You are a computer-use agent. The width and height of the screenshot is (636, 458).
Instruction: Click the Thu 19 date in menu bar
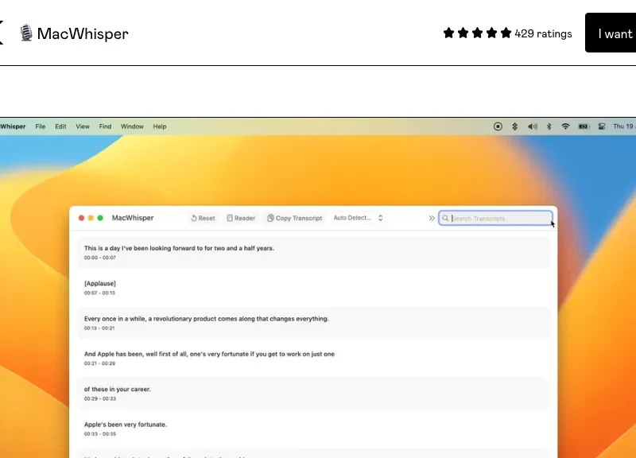click(x=624, y=126)
